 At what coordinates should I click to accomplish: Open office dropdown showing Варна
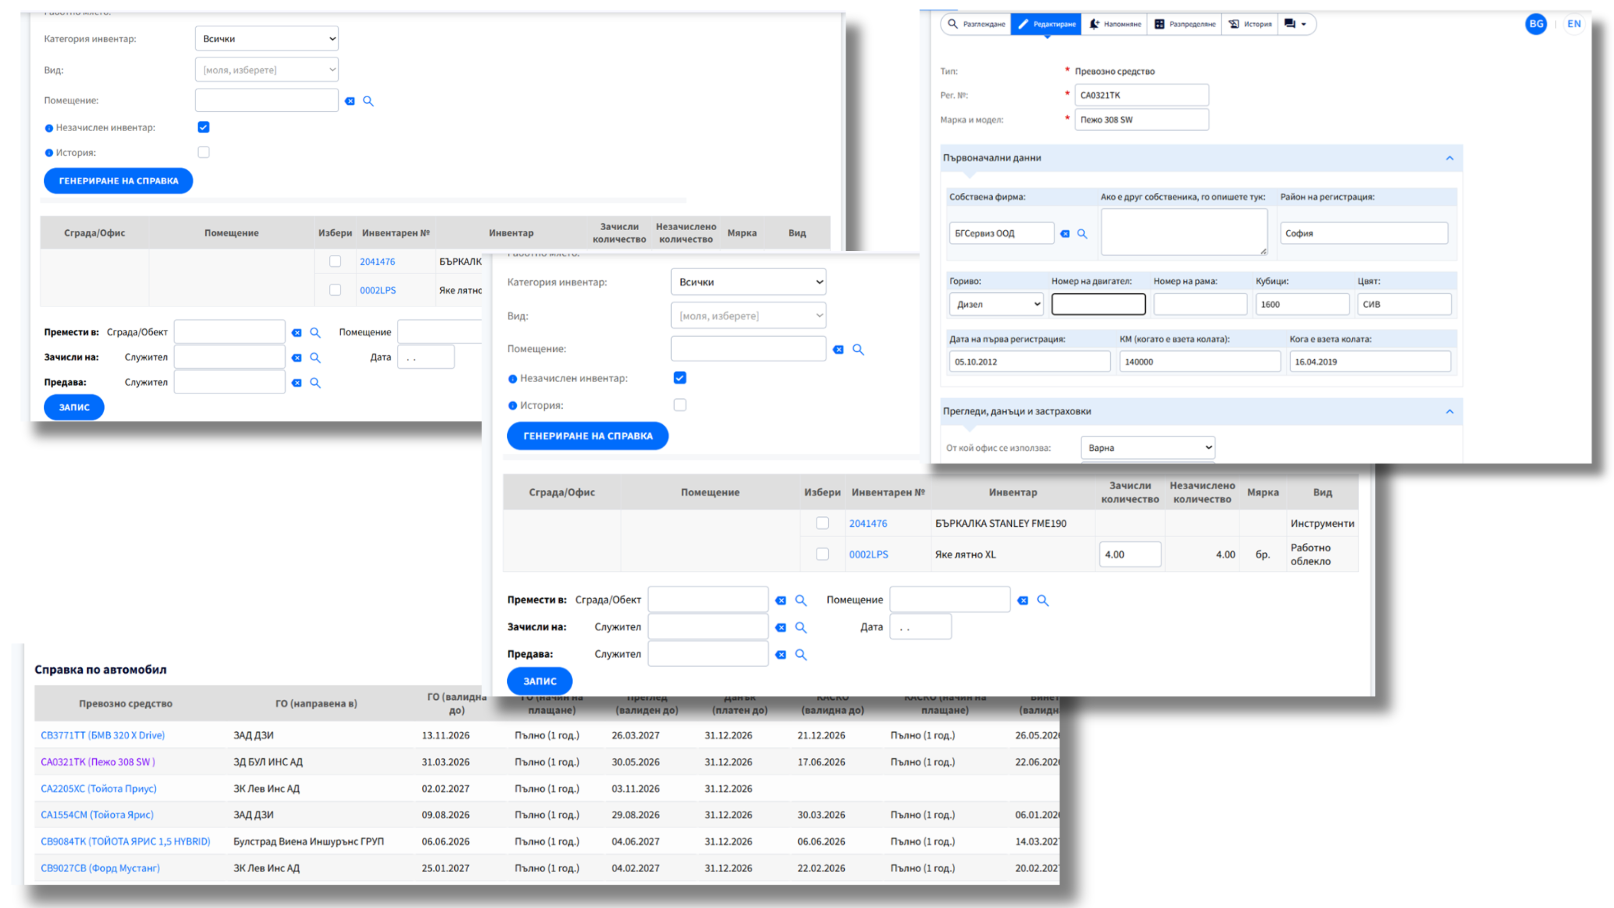click(1148, 448)
